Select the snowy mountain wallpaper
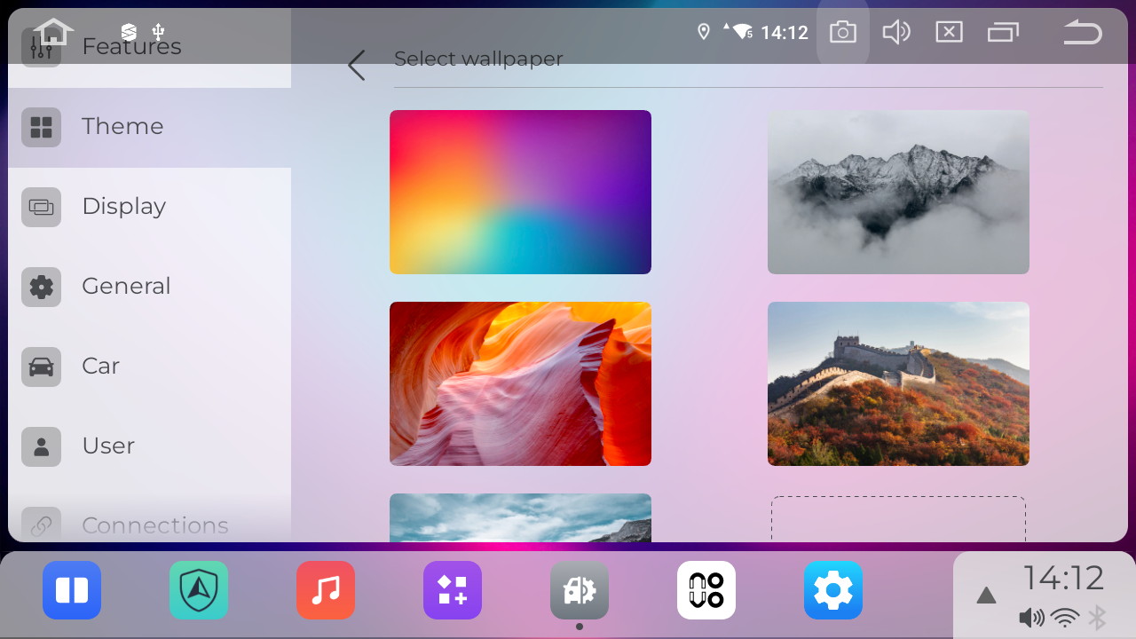This screenshot has height=639, width=1136. [x=898, y=192]
